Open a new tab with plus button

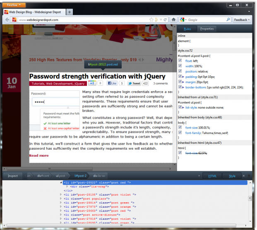tap(70, 12)
